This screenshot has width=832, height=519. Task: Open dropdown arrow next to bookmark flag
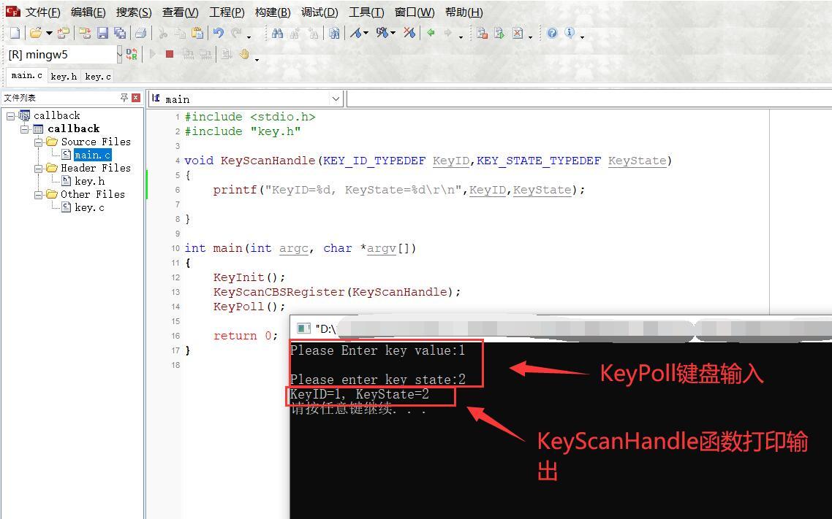(x=366, y=34)
